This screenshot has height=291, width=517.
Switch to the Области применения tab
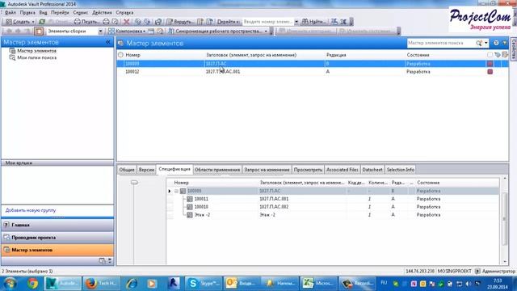[217, 170]
